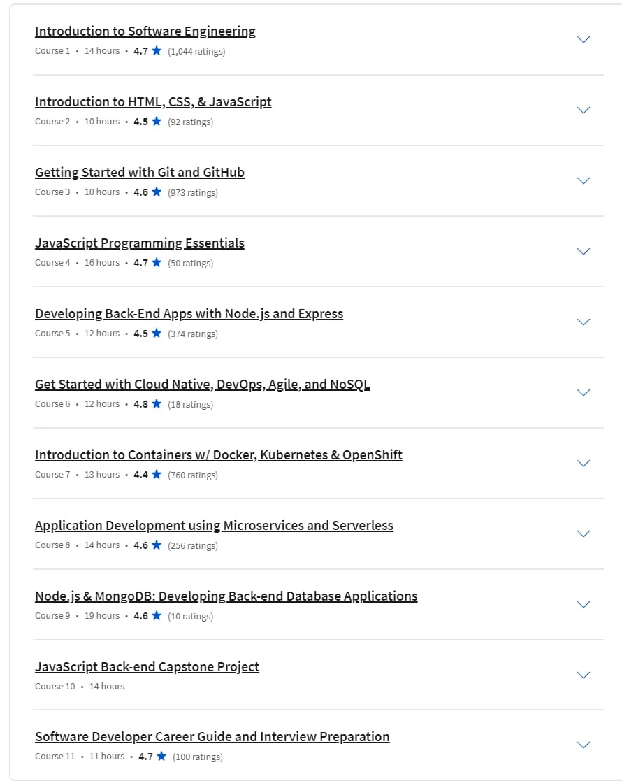Expand the Docker, Kubernetes & OpenShift chevron
This screenshot has width=622, height=781.
[x=583, y=464]
